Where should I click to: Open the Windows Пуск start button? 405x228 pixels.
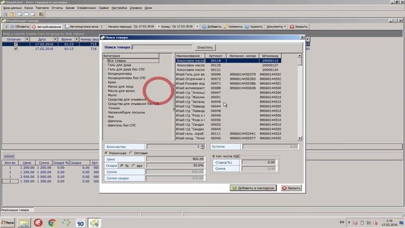point(8,222)
